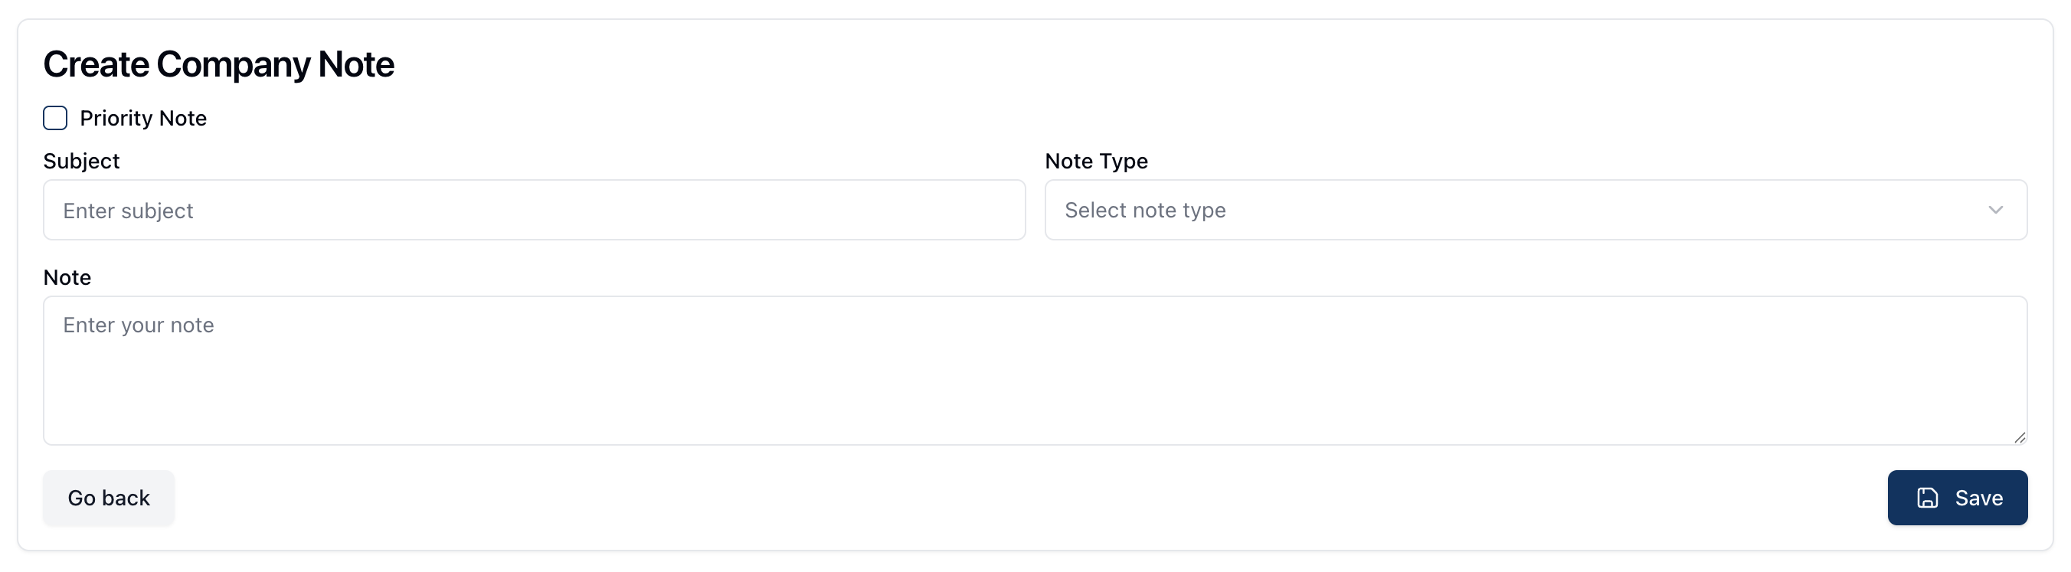Click the right end of the Subject field

pyautogui.click(x=989, y=210)
